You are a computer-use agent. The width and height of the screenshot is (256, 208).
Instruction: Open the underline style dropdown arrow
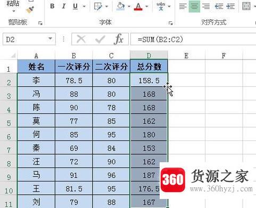(x=84, y=6)
